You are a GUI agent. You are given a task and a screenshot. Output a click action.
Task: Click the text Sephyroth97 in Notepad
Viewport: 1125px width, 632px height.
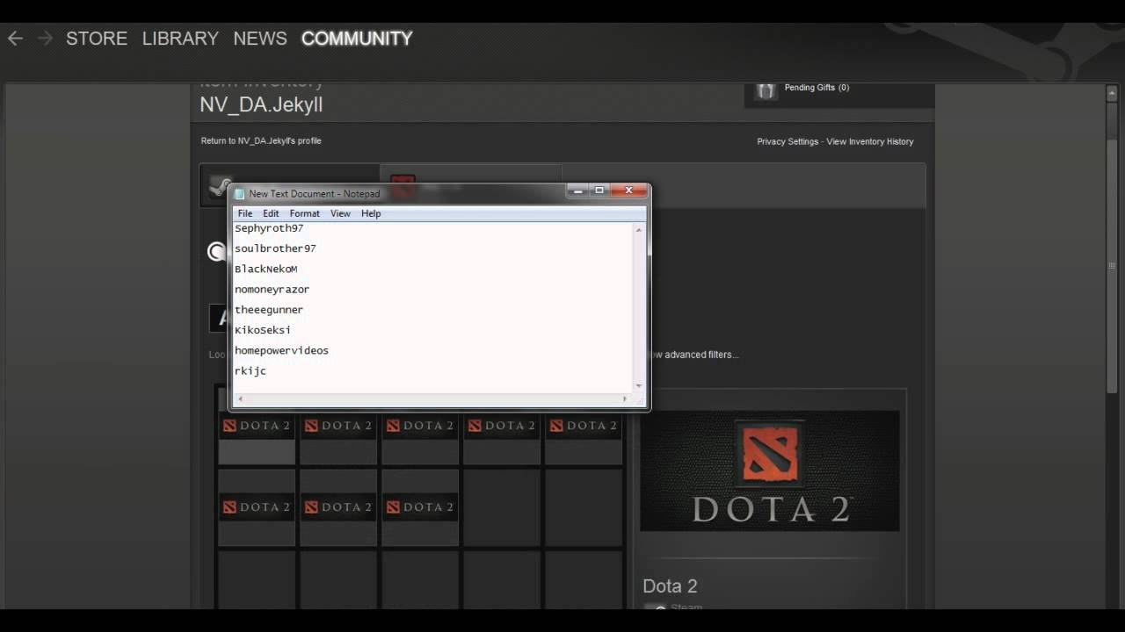[x=269, y=228]
